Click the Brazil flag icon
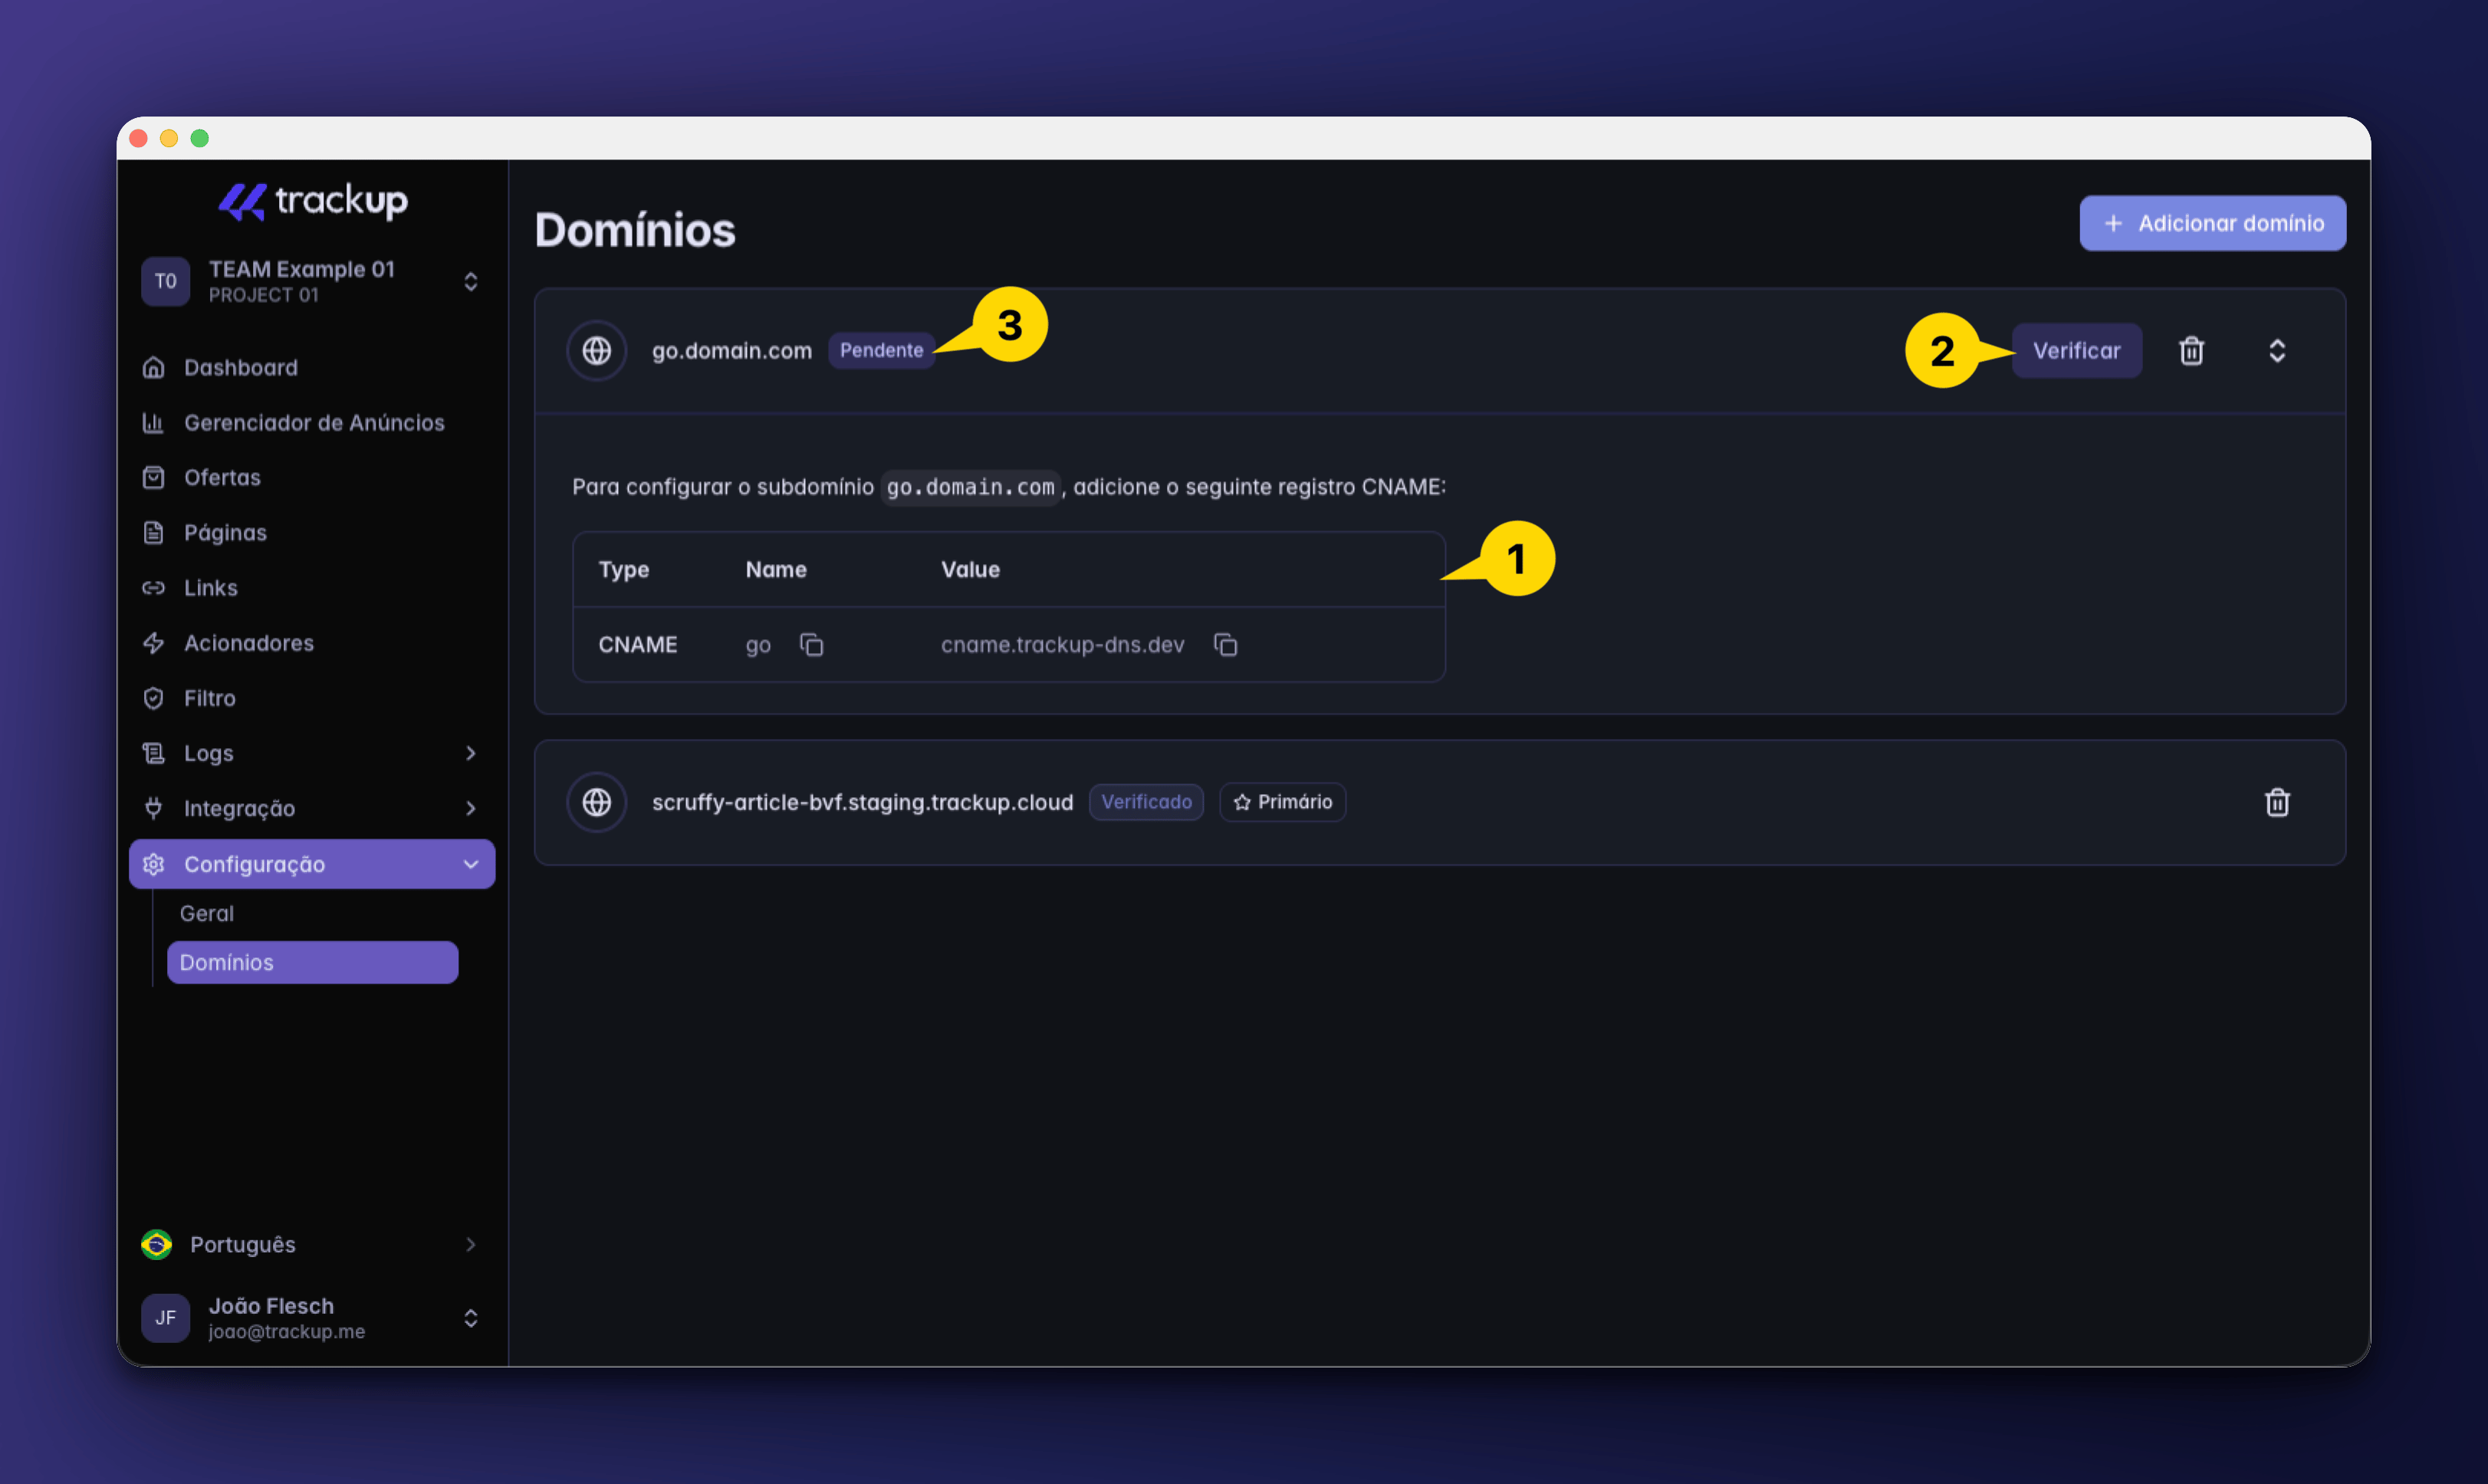 click(x=156, y=1244)
